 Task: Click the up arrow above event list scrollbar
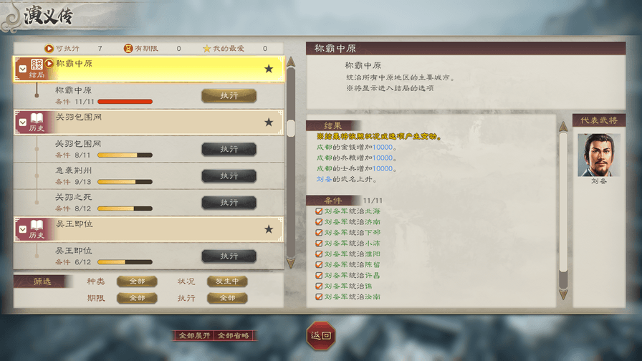[x=291, y=62]
